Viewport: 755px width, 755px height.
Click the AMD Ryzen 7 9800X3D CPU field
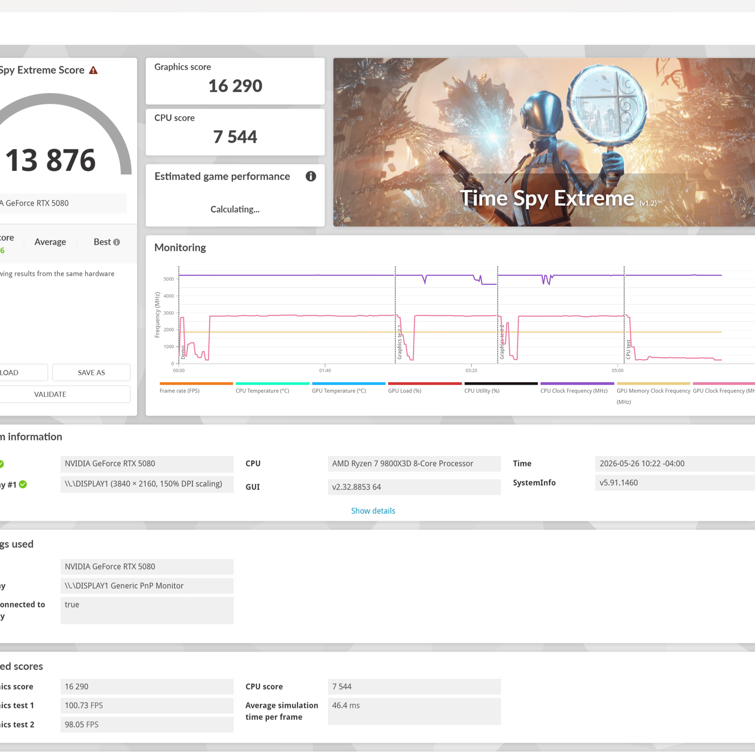[x=414, y=463]
